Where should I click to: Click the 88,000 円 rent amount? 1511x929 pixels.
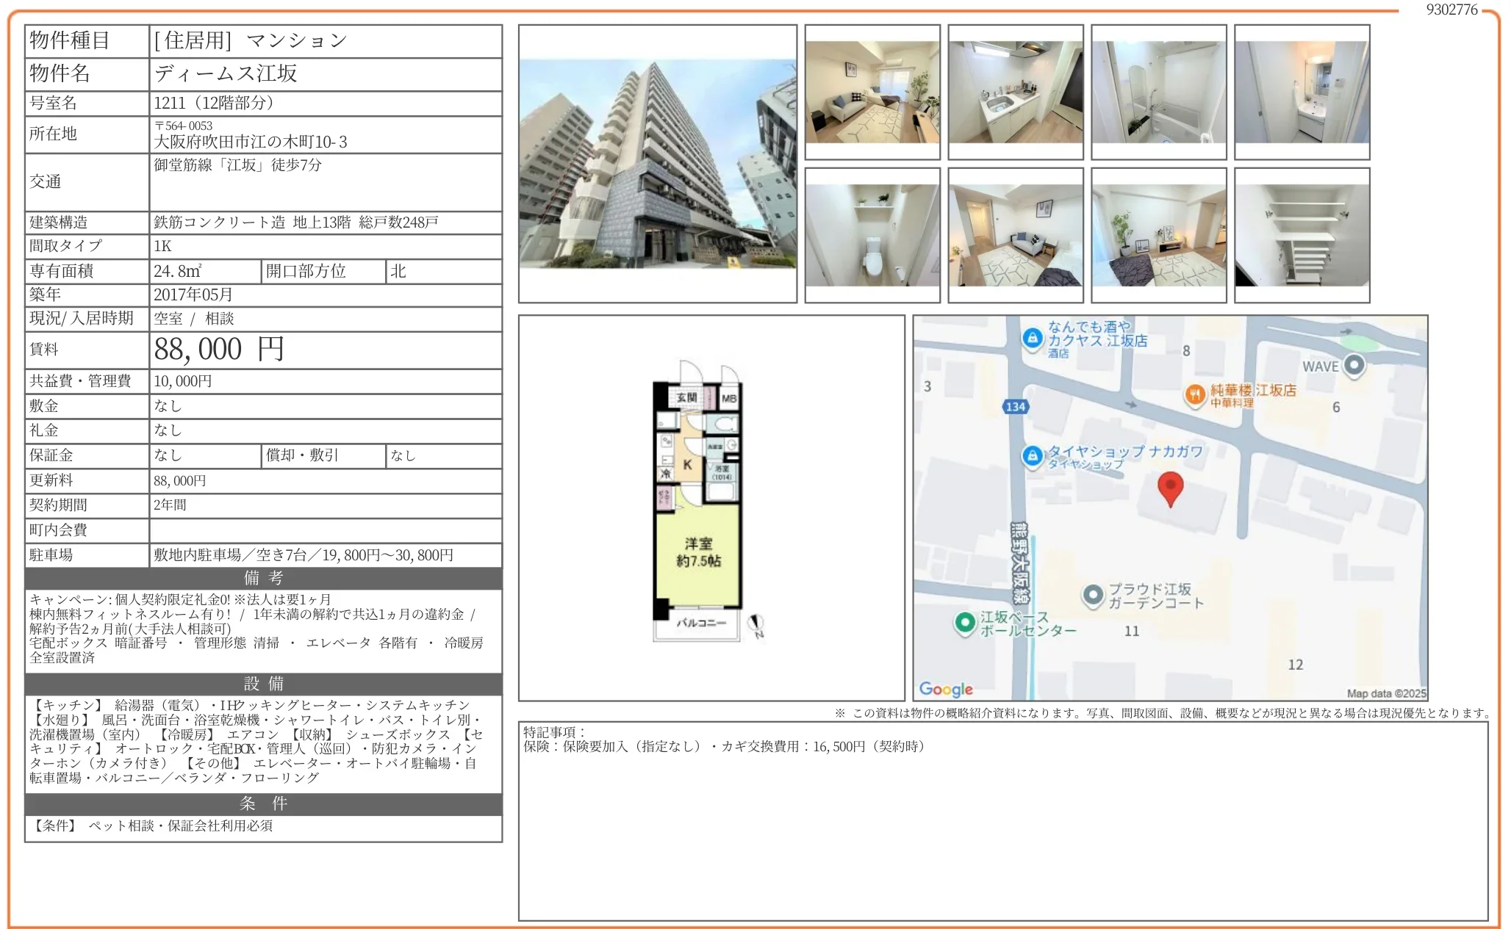point(219,350)
